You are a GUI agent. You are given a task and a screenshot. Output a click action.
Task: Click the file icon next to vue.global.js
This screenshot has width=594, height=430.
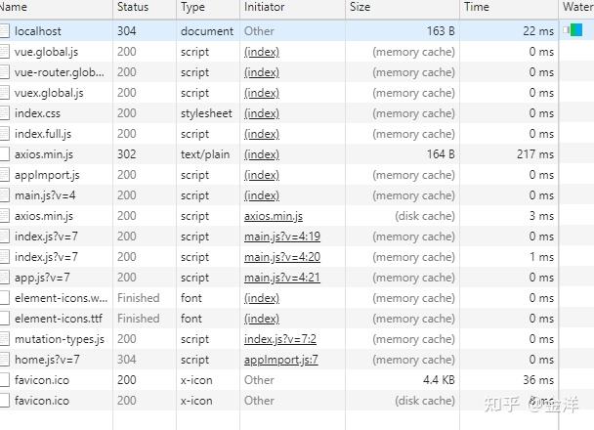5,51
